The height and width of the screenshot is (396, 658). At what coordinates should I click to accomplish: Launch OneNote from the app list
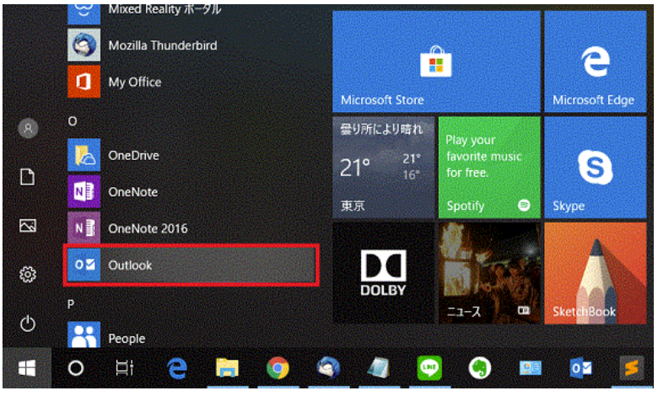(x=191, y=191)
